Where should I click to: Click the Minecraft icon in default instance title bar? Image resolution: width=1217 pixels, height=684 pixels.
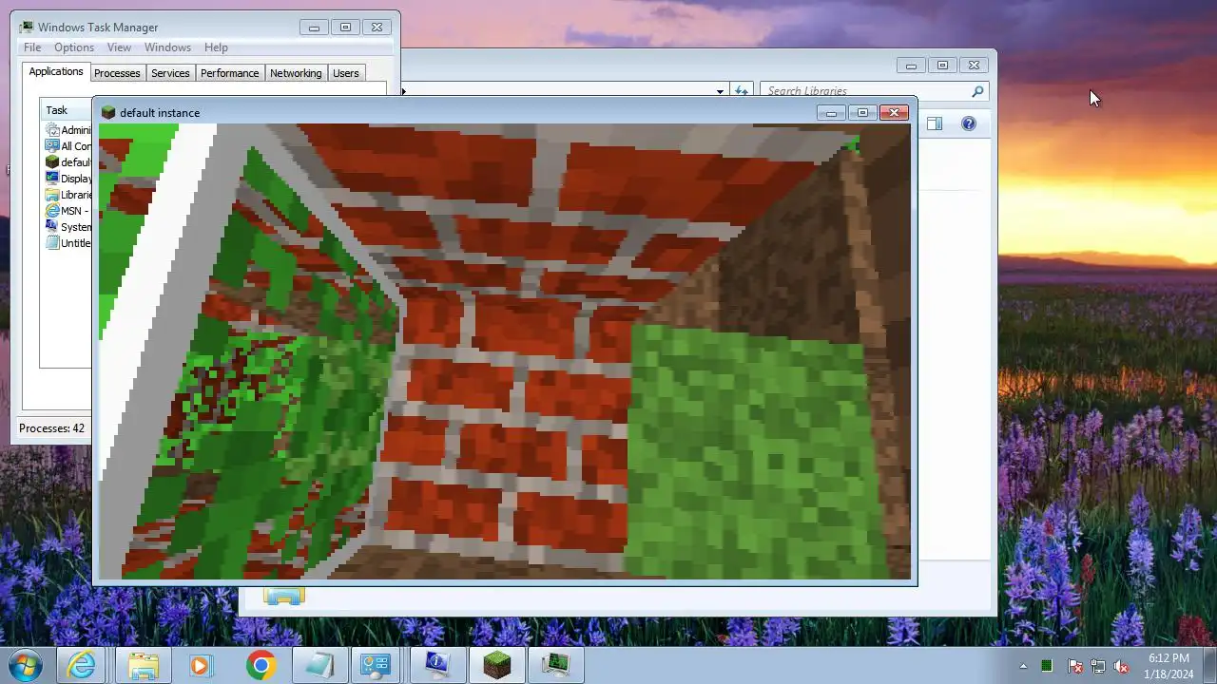[x=108, y=112]
